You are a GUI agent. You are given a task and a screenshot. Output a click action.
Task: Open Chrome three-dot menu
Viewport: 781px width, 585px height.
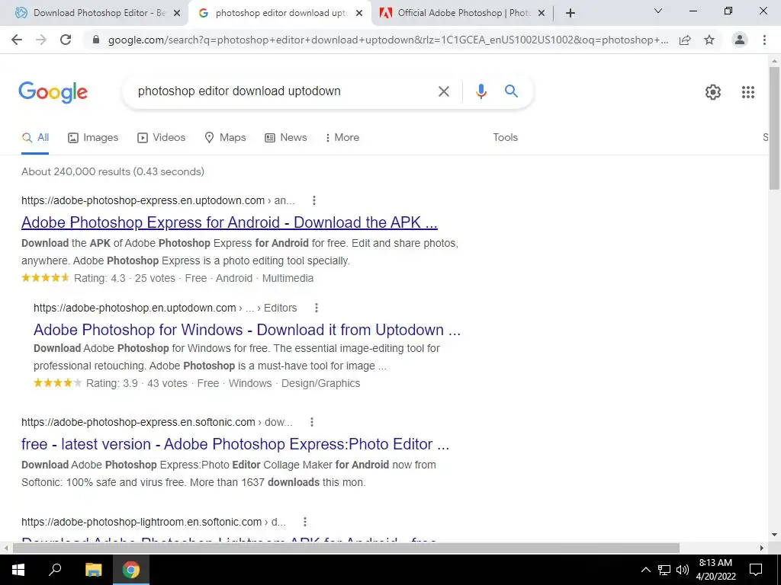(x=764, y=40)
